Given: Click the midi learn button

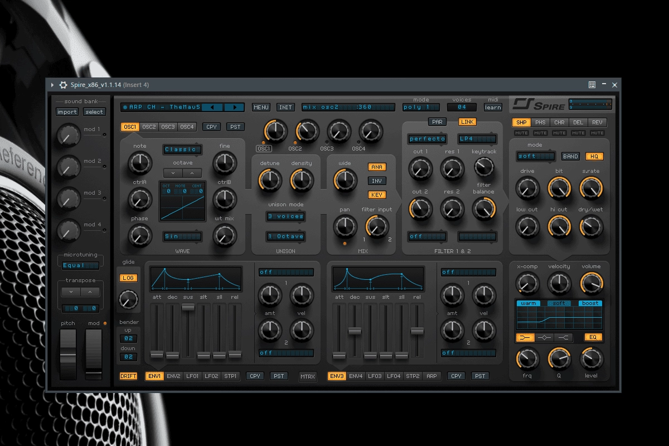Looking at the screenshot, I should point(493,107).
